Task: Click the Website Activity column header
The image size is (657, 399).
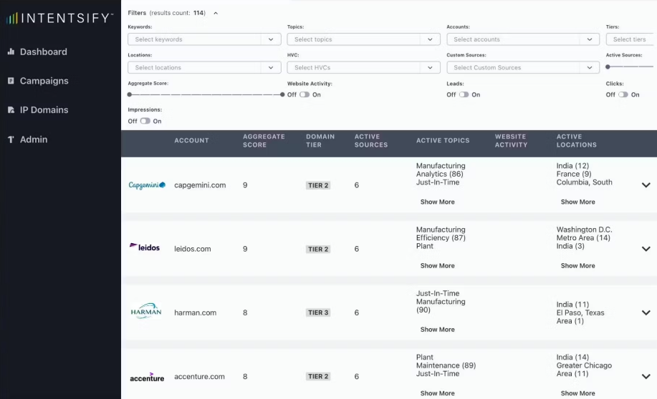Action: pyautogui.click(x=511, y=141)
